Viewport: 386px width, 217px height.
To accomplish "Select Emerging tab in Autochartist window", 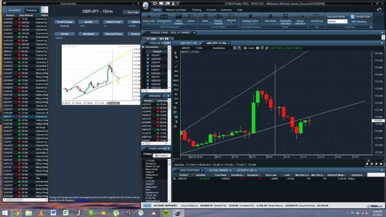I will (31, 10).
